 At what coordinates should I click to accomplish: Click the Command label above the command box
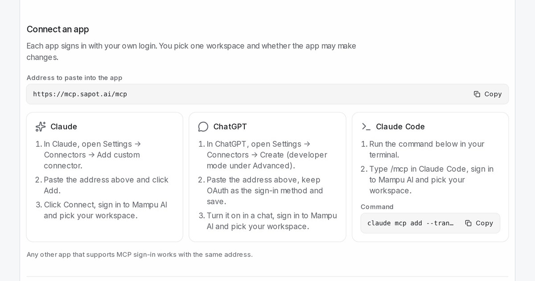[377, 207]
